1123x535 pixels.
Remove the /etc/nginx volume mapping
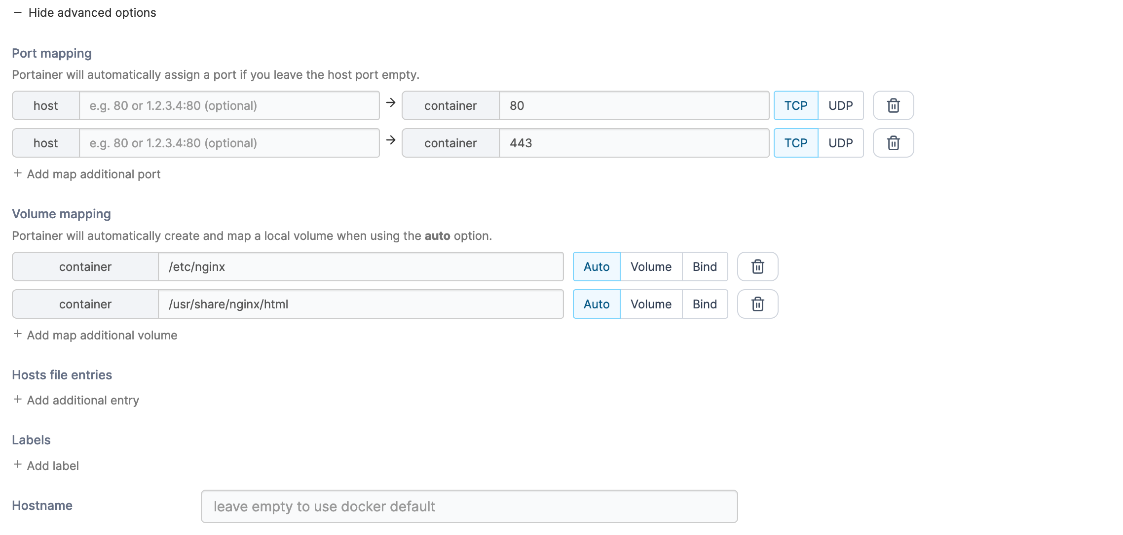click(x=757, y=267)
